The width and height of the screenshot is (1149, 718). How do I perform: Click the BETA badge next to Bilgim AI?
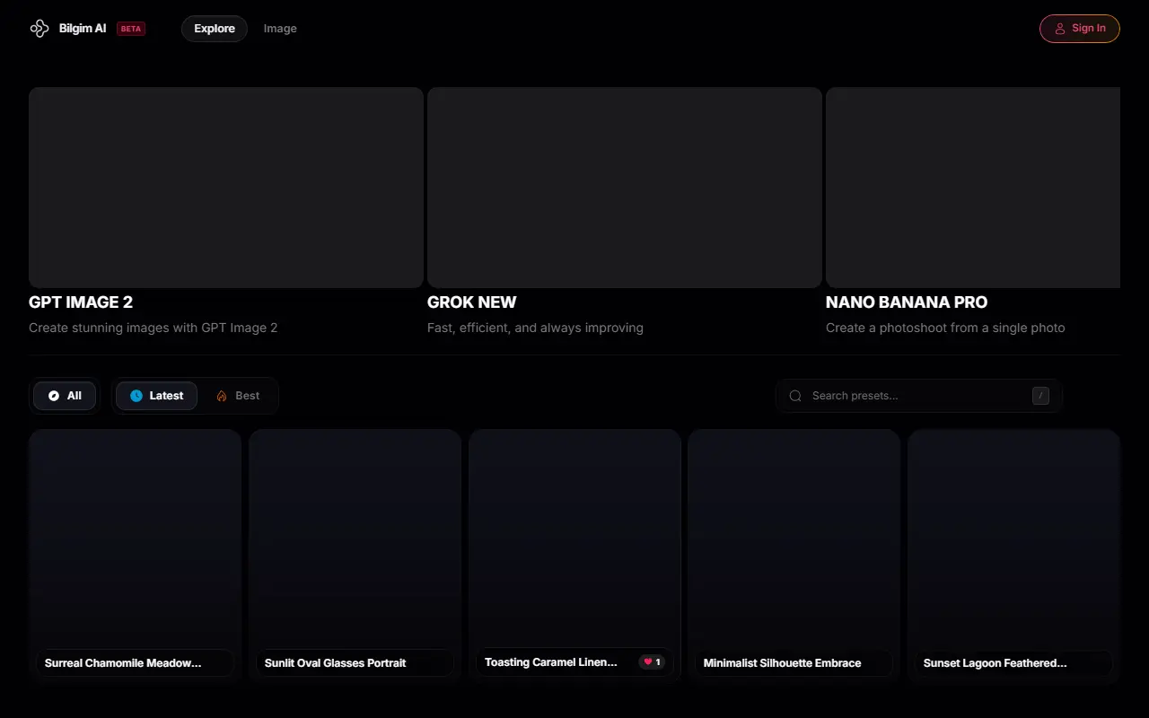pos(131,29)
